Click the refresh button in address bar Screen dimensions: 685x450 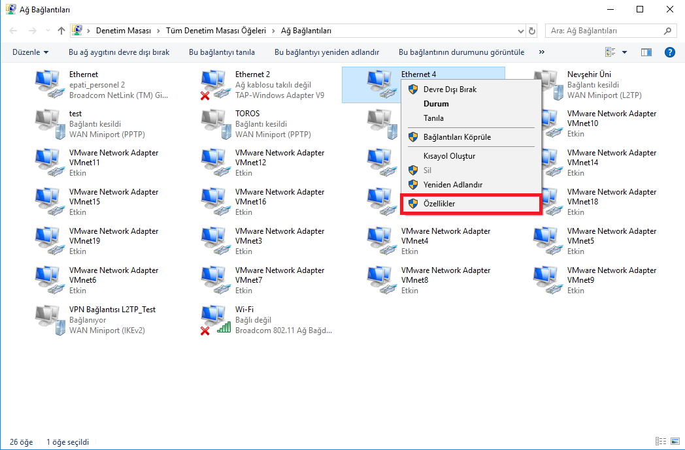click(532, 31)
